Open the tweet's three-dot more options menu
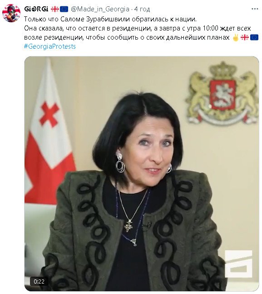This screenshot has height=294, width=262. [x=255, y=9]
